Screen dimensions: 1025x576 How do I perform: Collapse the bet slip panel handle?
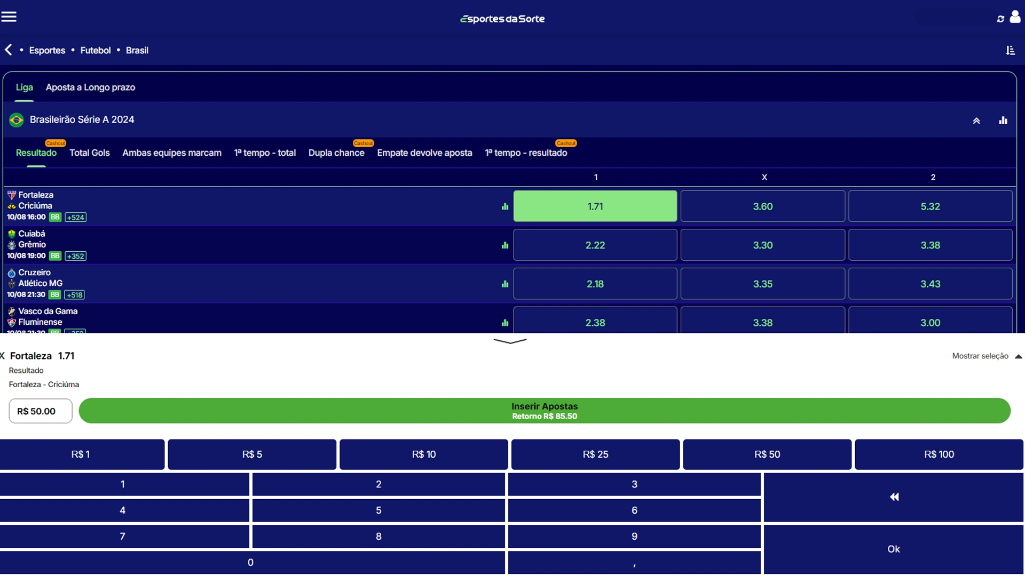(510, 341)
